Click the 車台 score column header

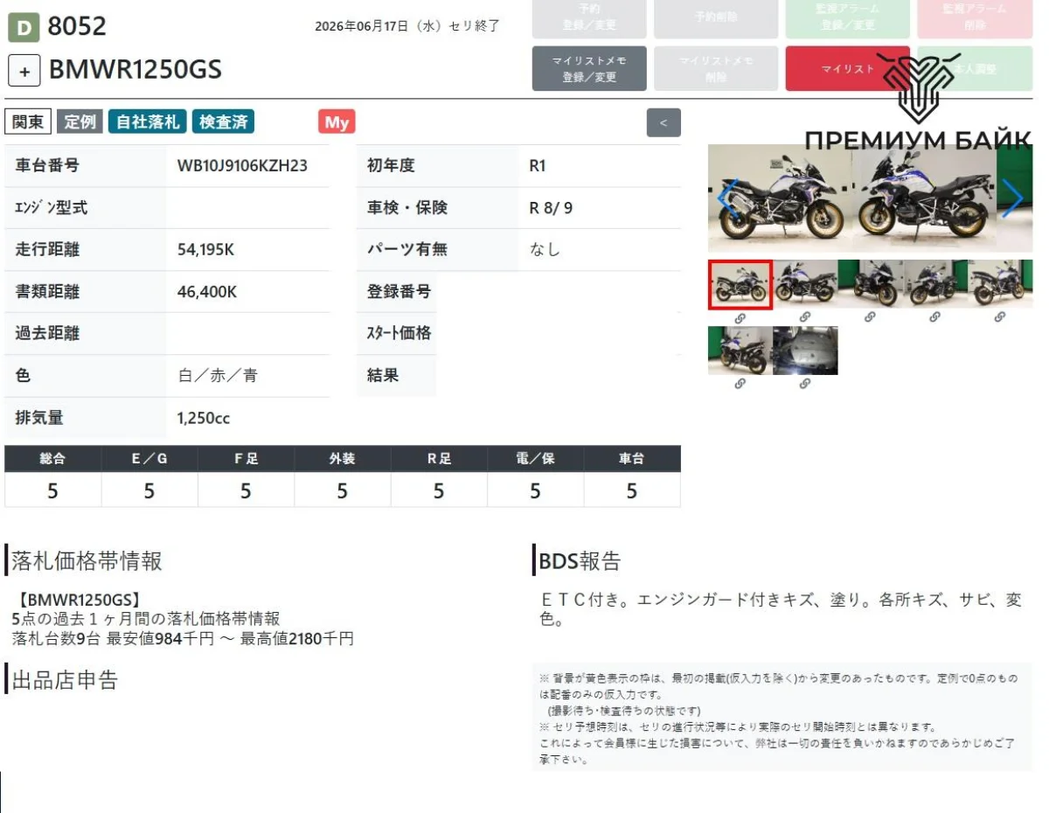pos(632,459)
